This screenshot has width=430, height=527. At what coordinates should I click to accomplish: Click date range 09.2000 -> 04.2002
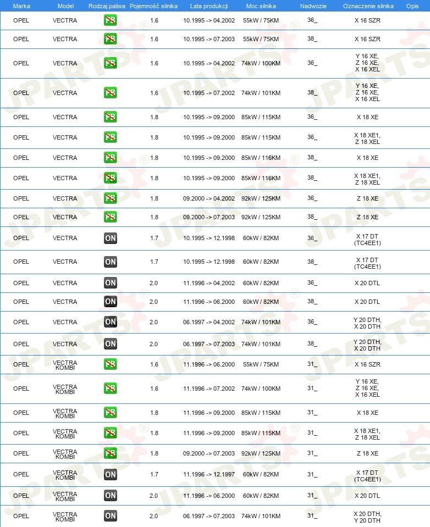(209, 198)
